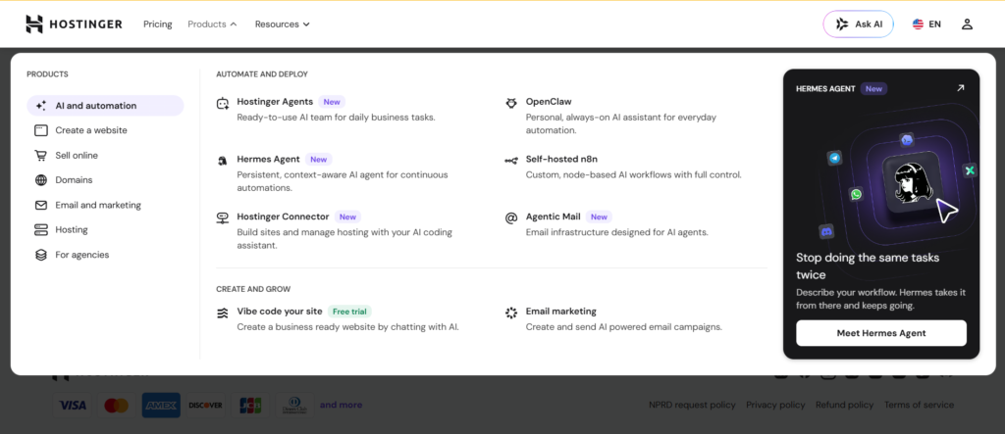Select AI and automation category
The width and height of the screenshot is (1005, 434).
tap(105, 106)
